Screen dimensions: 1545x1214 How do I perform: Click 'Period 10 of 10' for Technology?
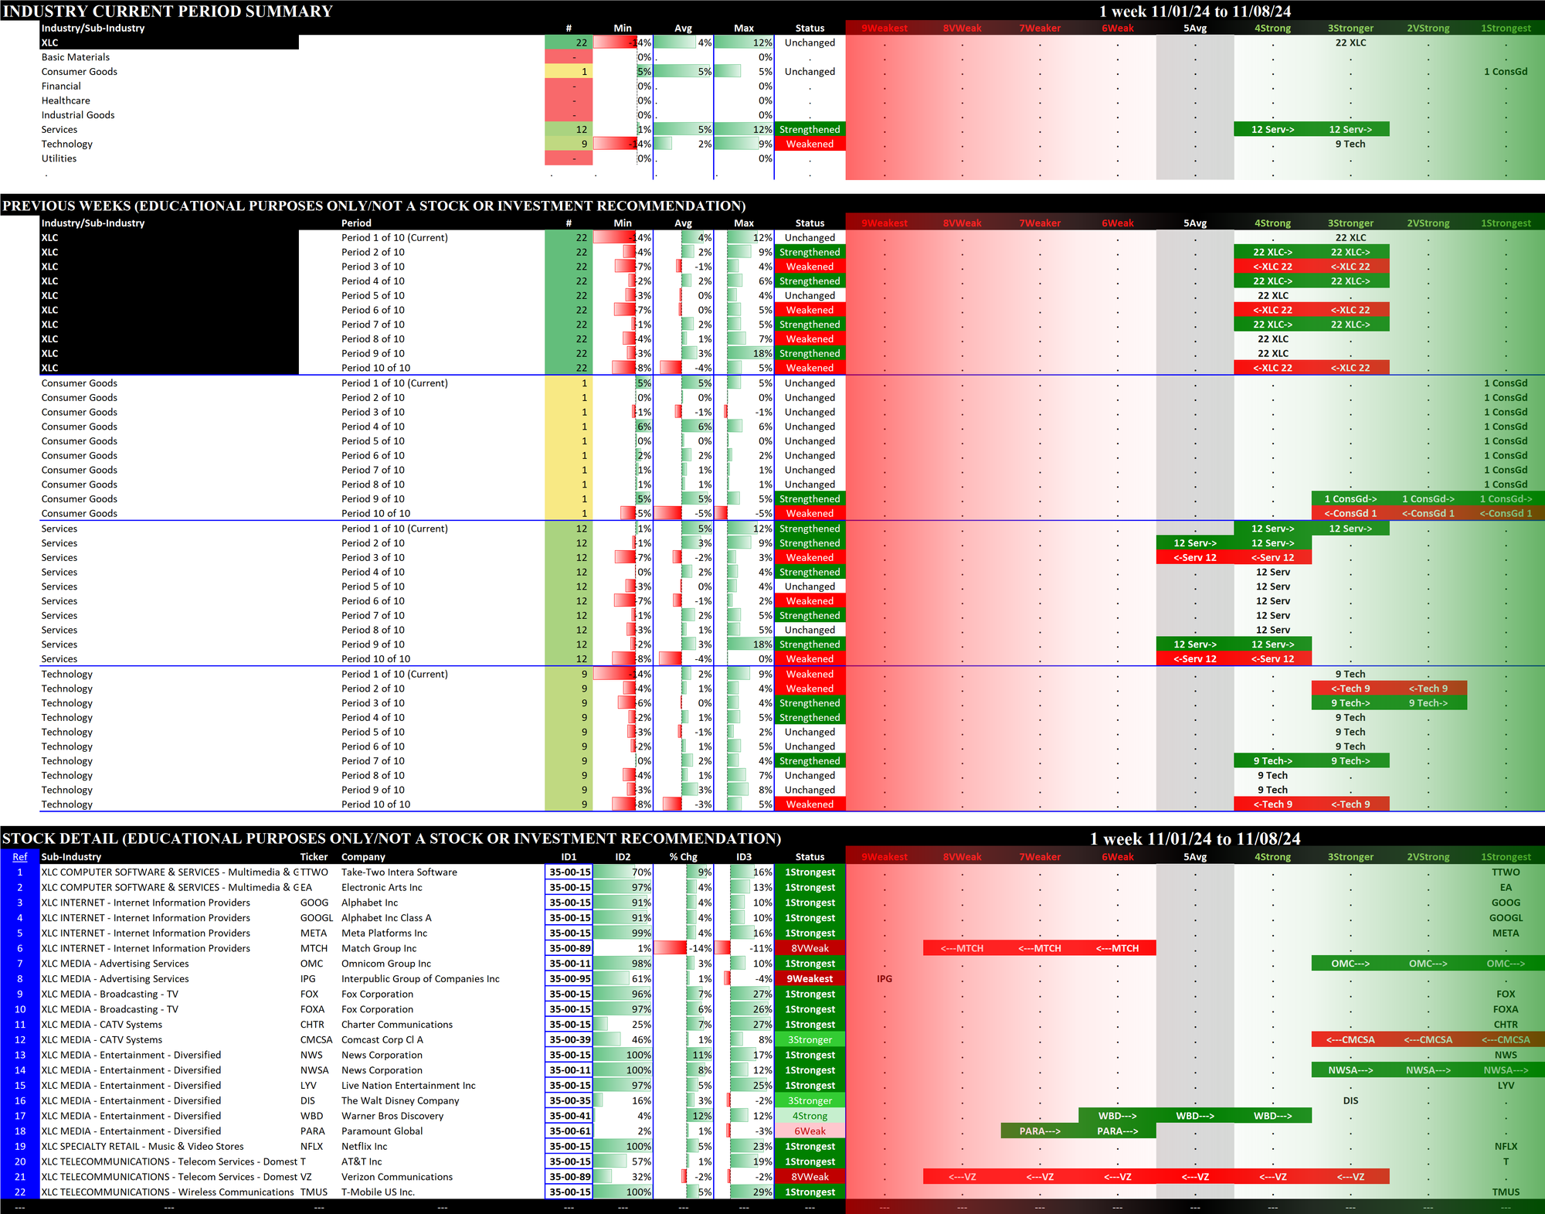(x=376, y=804)
